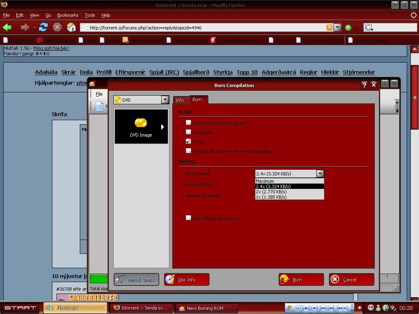The height and width of the screenshot is (314, 419).
Task: Open Disc Info
Action: point(187,280)
